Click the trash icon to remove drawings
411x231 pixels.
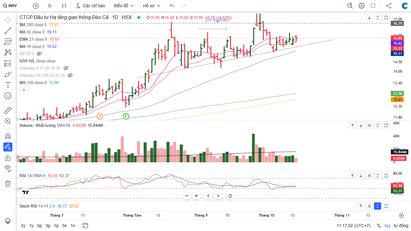(x=8, y=183)
